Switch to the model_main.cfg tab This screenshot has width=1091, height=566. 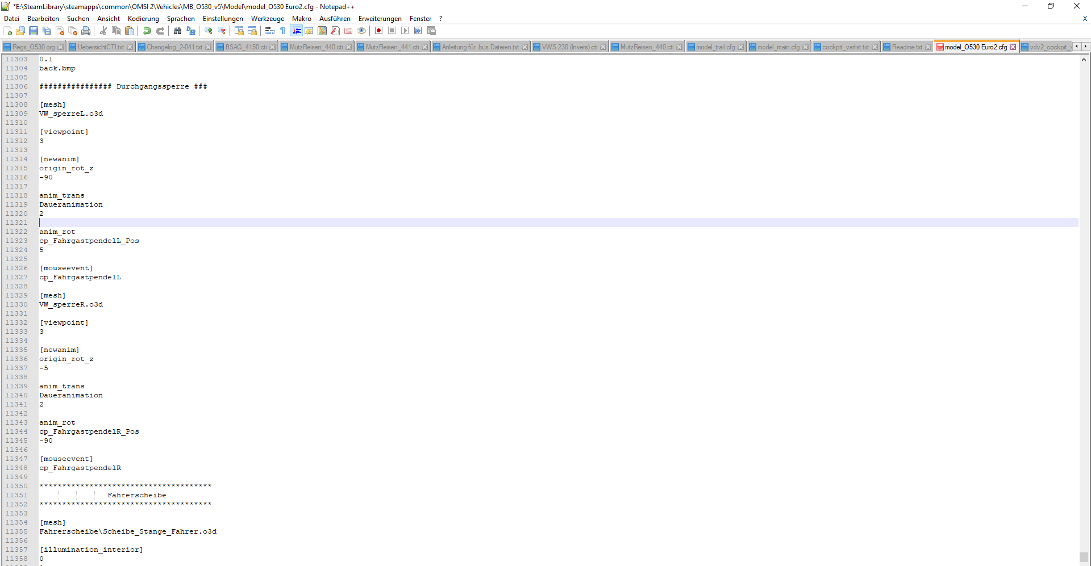point(778,47)
